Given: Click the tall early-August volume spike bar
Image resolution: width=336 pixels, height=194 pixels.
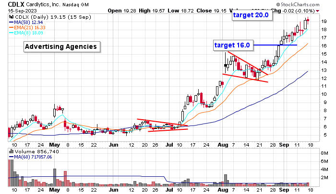Looking at the screenshot, I should point(226,180).
